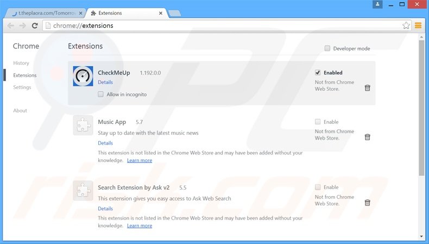Click the CheckMeUp extension icon
429x244 pixels.
coord(83,76)
